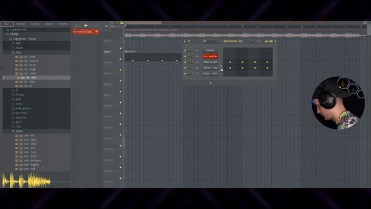The image size is (371, 209).
Task: Mute Track 10 with its green LED
Action: click(x=121, y=135)
